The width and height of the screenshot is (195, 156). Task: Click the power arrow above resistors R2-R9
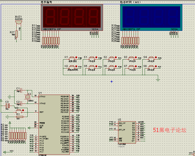10,123
